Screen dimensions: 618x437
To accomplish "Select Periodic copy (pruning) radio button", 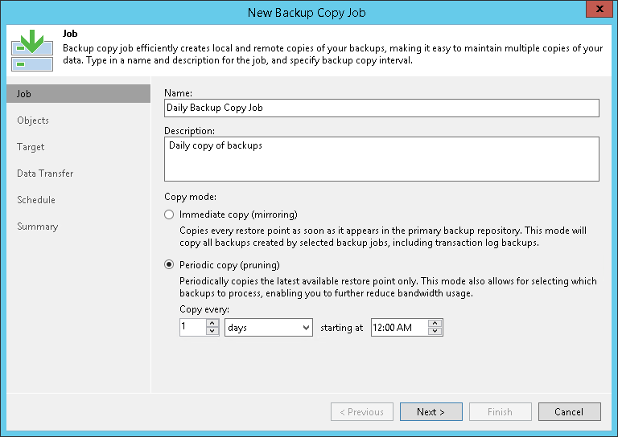I will click(168, 265).
